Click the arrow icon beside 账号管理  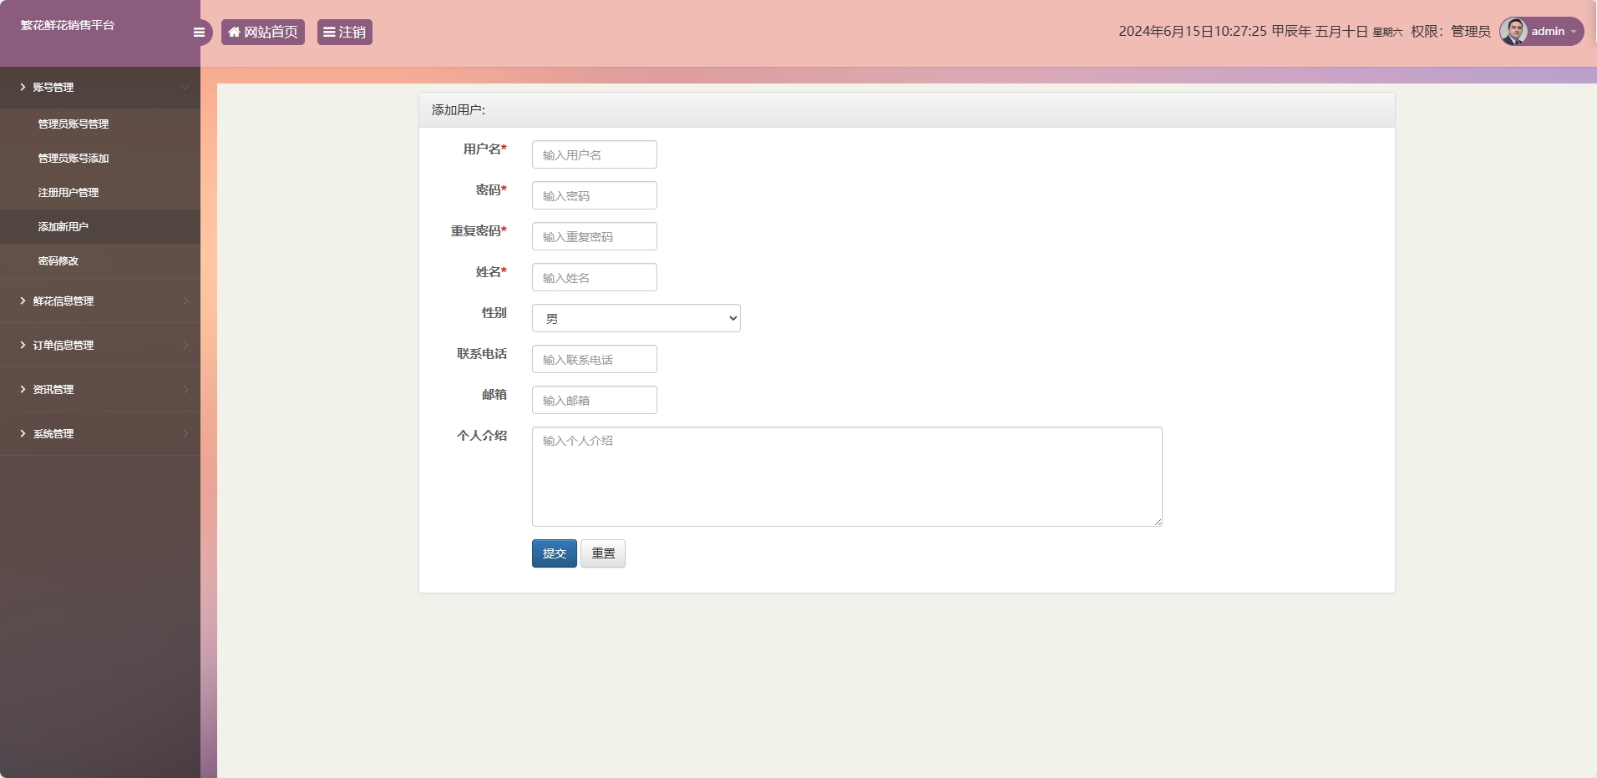pyautogui.click(x=21, y=87)
